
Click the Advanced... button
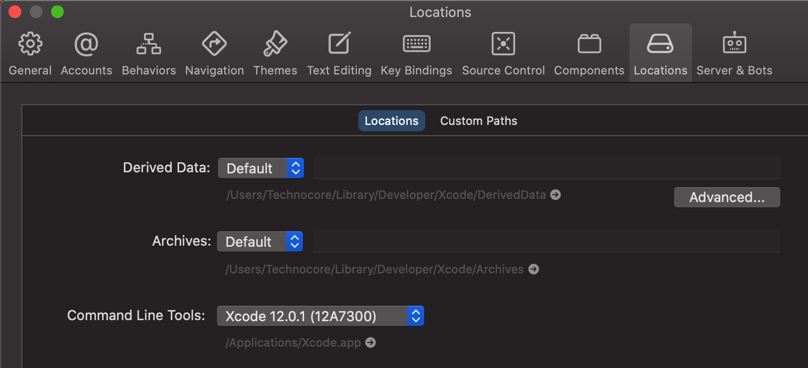point(727,197)
